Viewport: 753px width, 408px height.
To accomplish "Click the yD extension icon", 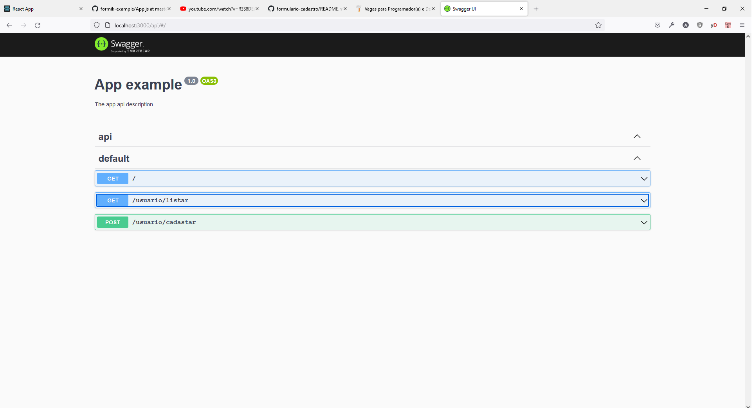I will click(x=713, y=25).
